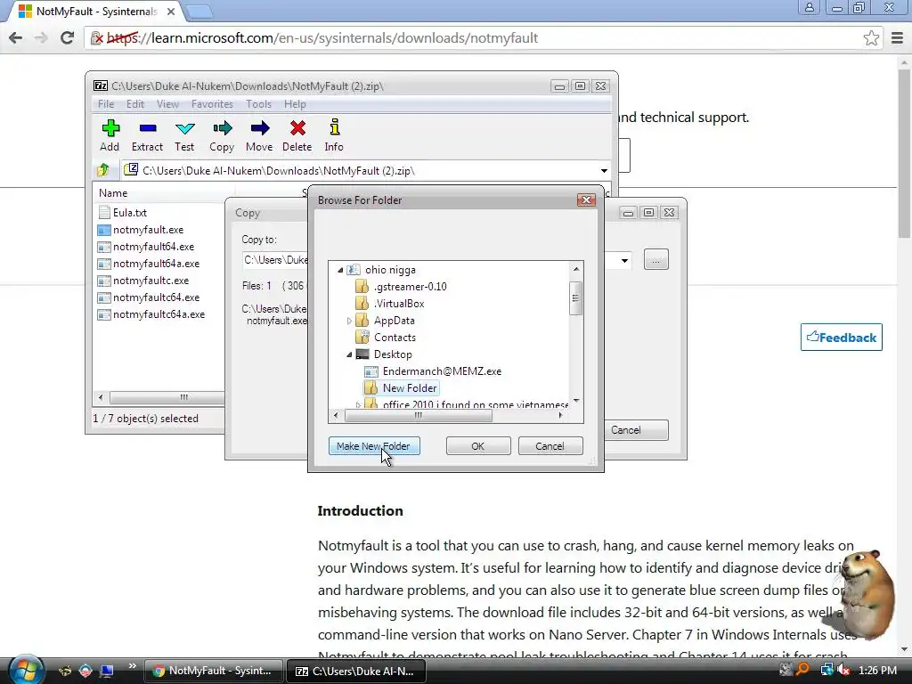912x684 pixels.
Task: Expand the AppData folder node
Action: (x=349, y=321)
